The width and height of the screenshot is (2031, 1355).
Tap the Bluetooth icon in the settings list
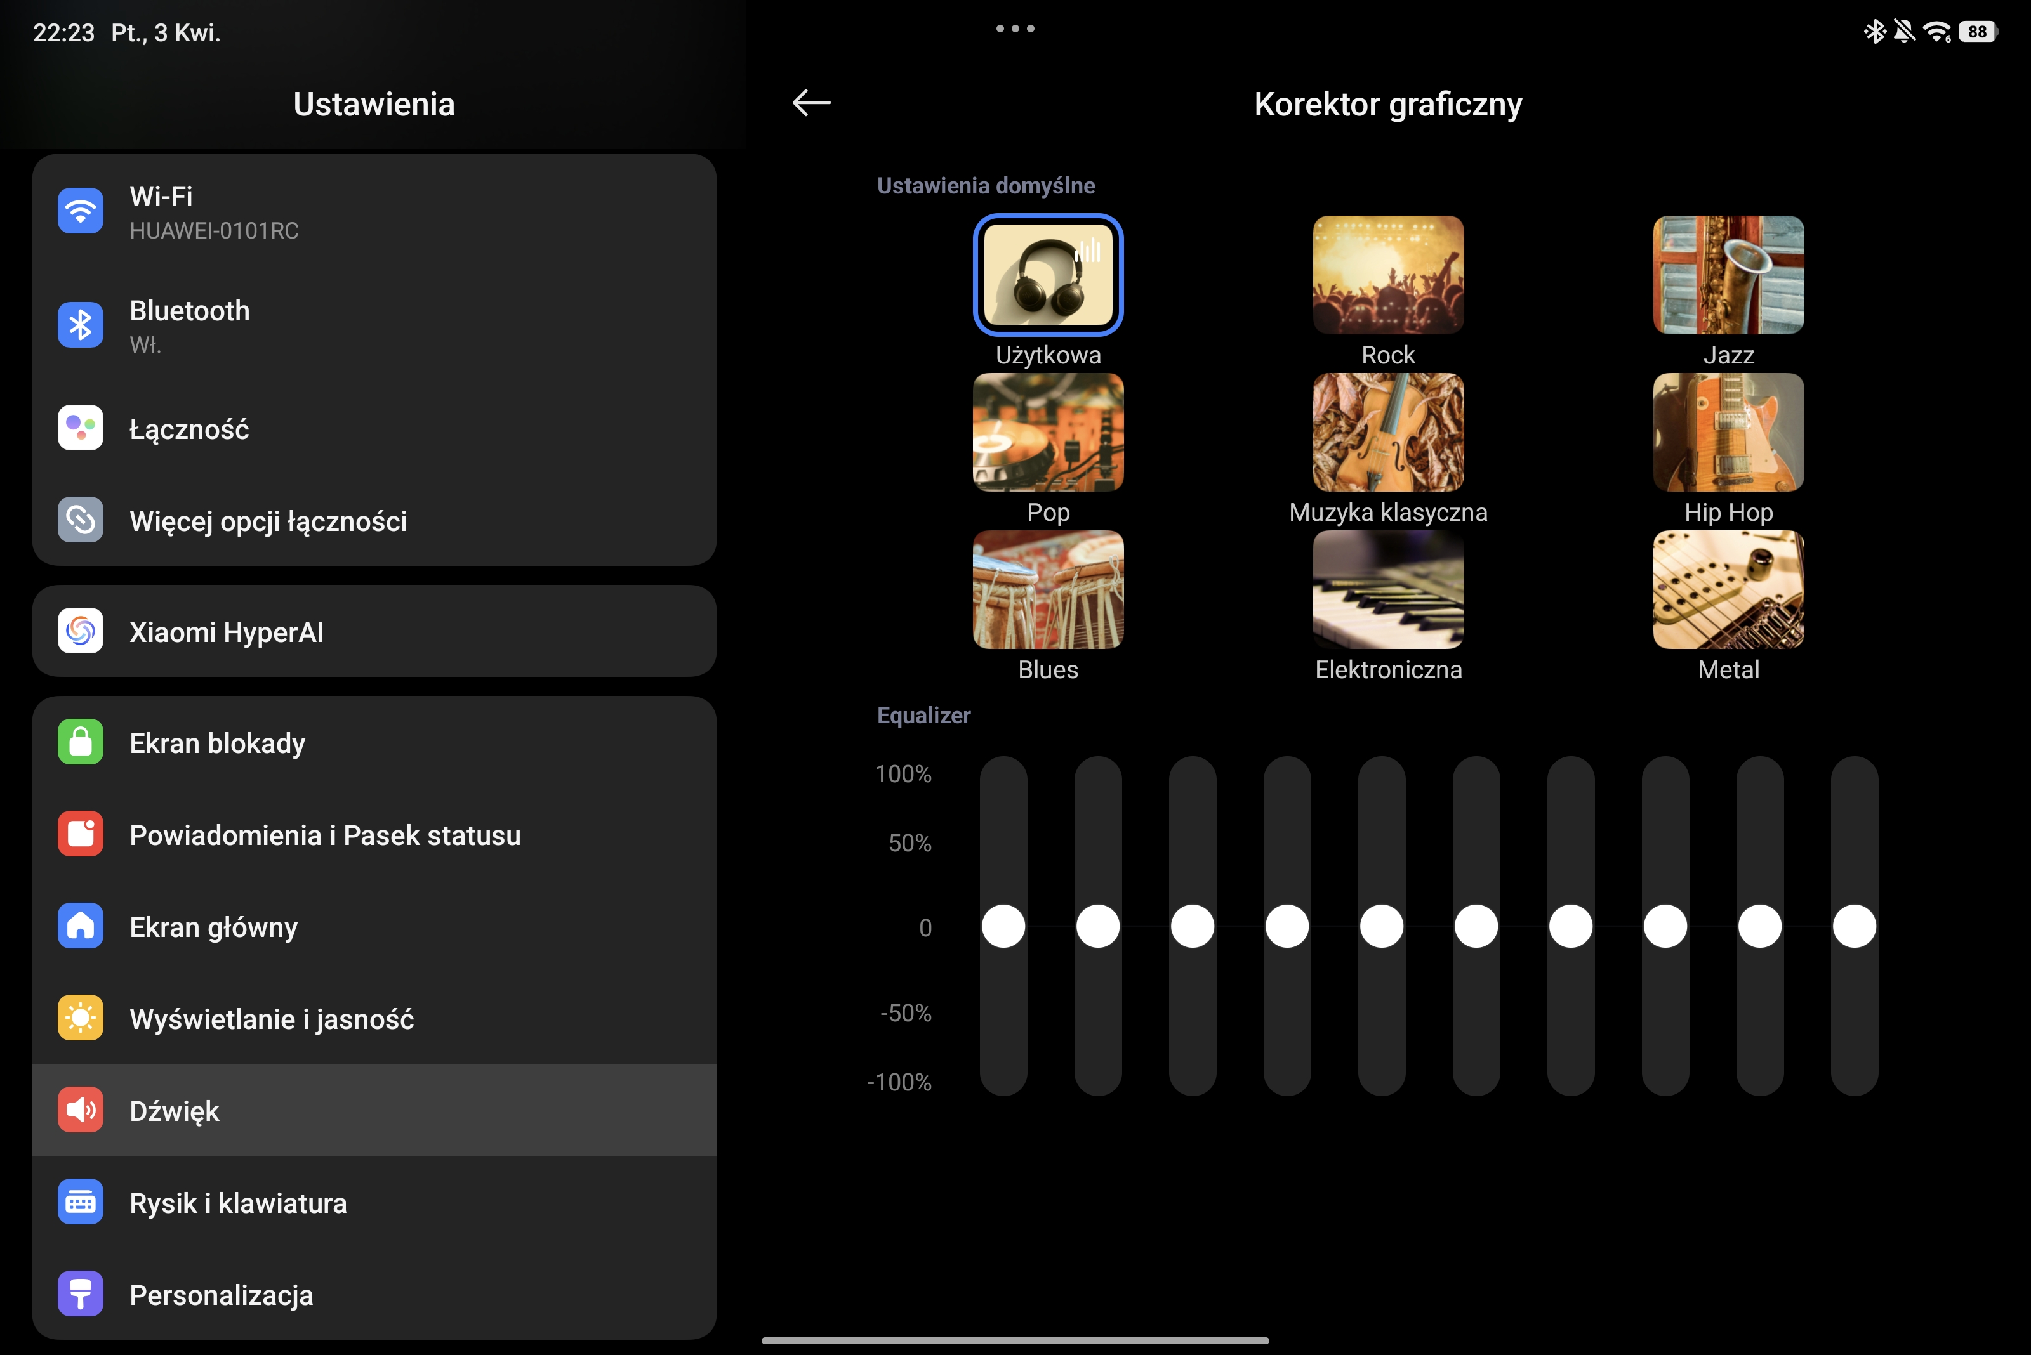tap(81, 325)
